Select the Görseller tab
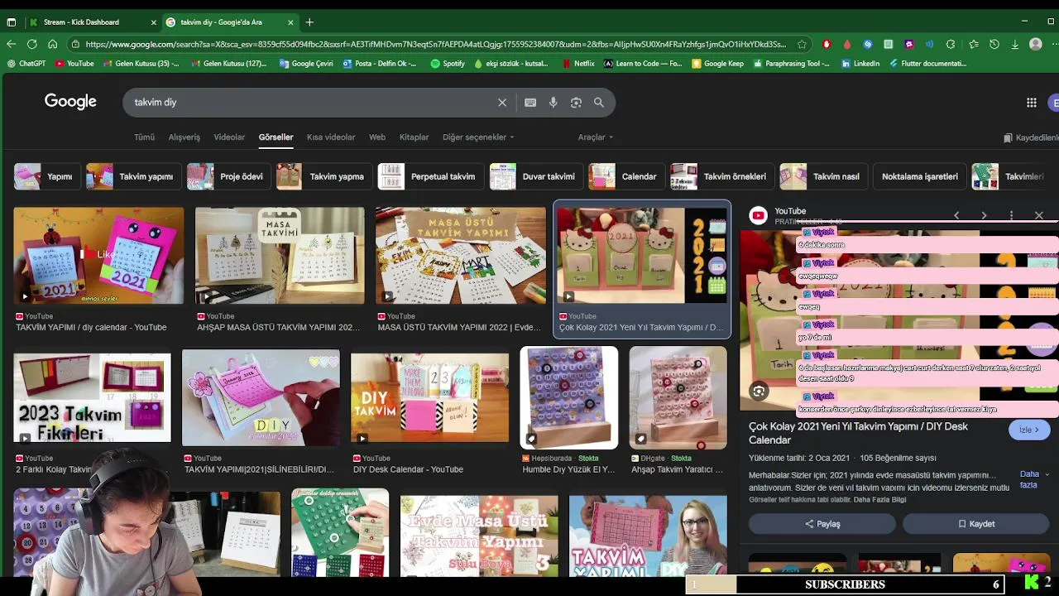Screen dimensions: 1059x596 276,137
